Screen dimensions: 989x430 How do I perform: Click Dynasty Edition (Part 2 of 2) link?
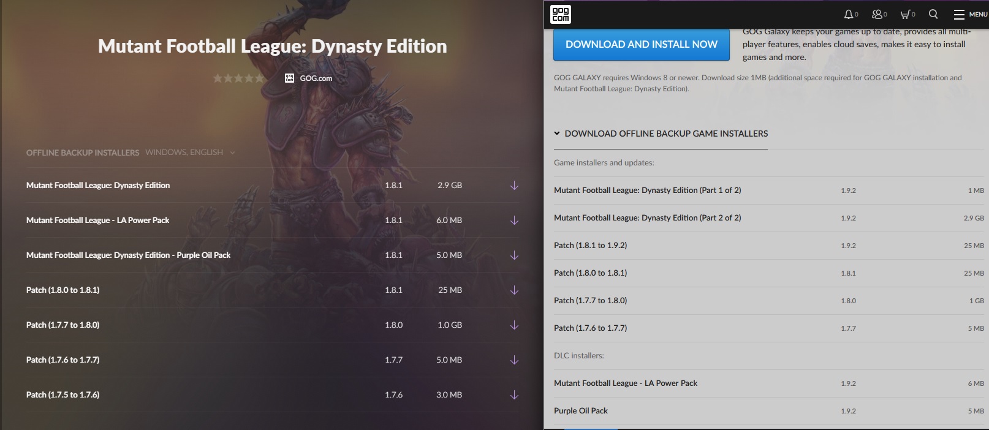[x=648, y=218]
